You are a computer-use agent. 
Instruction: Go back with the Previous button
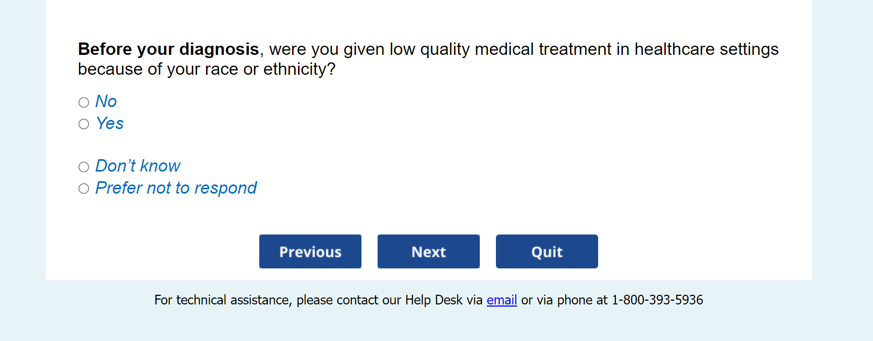310,251
